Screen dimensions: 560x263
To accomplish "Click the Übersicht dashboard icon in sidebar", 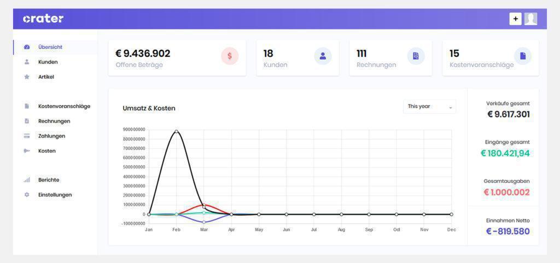I will tap(27, 47).
